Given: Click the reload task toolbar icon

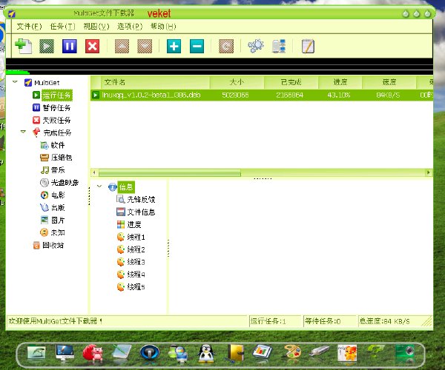Looking at the screenshot, I should tap(226, 46).
